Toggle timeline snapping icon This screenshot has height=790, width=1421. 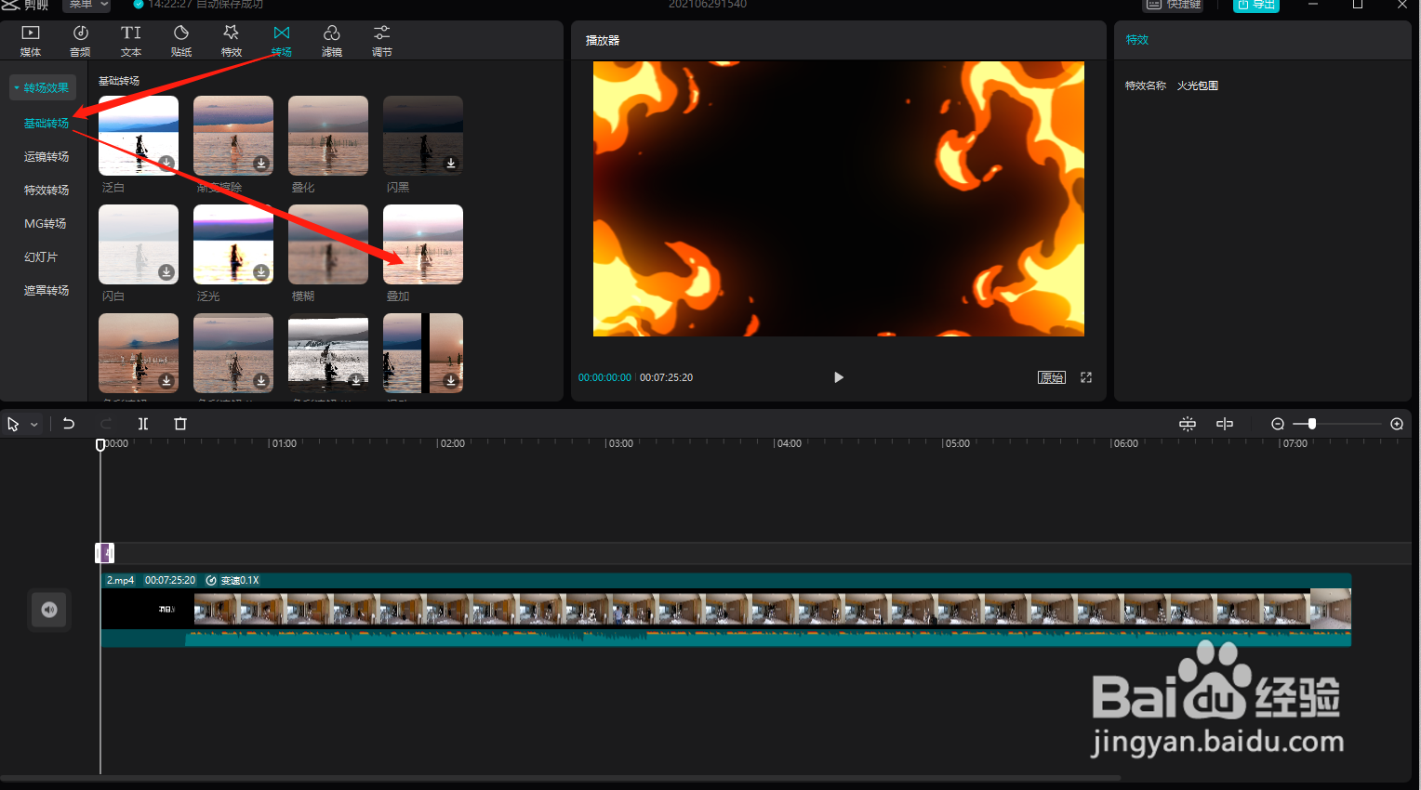pos(1188,424)
